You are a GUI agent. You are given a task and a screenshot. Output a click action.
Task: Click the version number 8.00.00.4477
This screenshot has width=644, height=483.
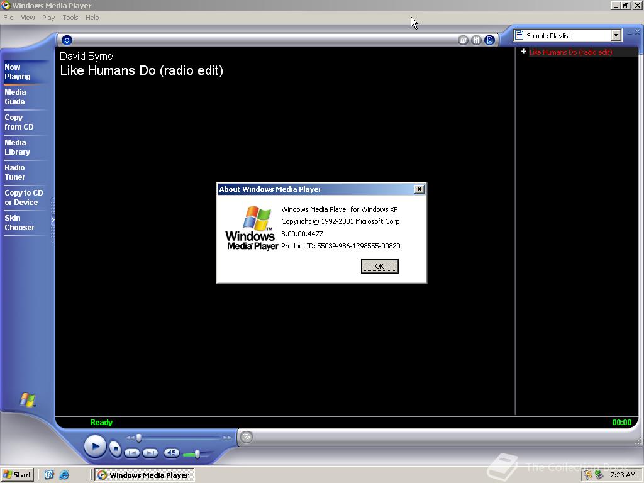pos(302,234)
